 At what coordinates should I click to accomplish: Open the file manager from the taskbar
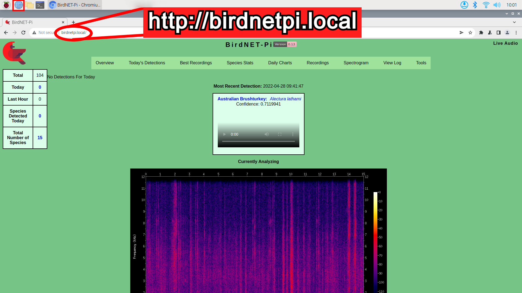[x=30, y=5]
